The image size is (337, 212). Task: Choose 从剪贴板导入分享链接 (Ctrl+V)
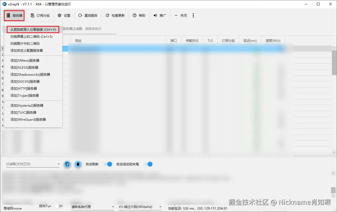(x=33, y=29)
